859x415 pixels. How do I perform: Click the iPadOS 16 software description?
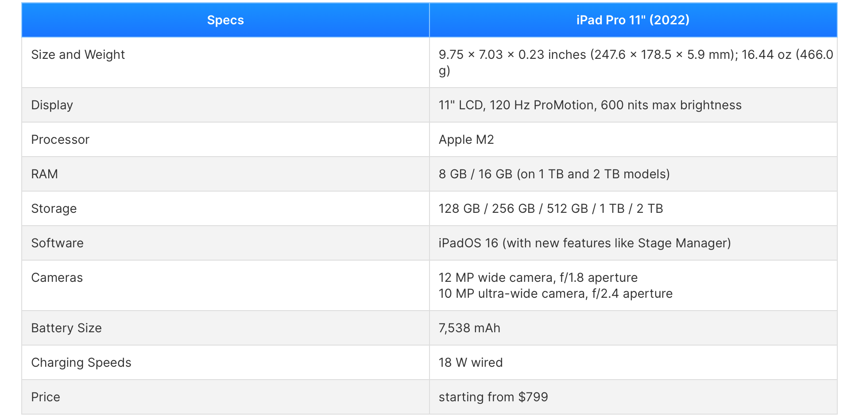584,243
